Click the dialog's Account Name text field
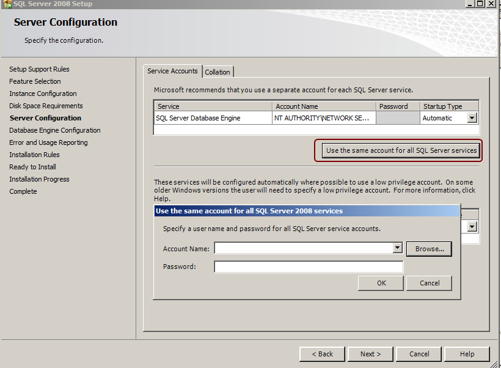501x368 pixels. click(302, 249)
